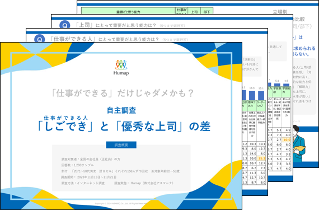This screenshot has width=319, height=210.
Task: Select gray subtitle 「仕事ができる」だけじゃダメかも？
Action: point(122,93)
